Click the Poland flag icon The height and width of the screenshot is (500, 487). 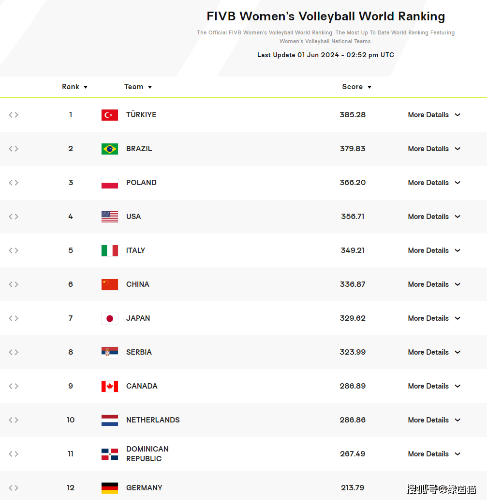coord(110,183)
